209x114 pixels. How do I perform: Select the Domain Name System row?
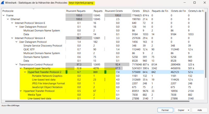(103, 57)
